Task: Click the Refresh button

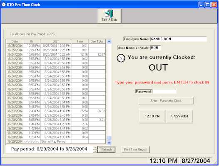Action: [x=107, y=149]
